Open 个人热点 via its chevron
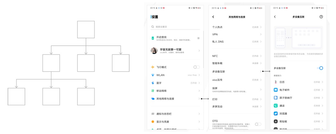This screenshot has width=336, height=134. (x=261, y=27)
